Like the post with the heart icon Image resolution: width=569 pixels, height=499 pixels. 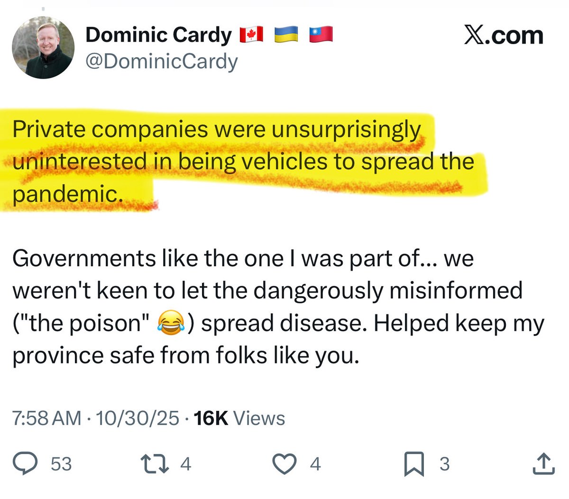pyautogui.click(x=285, y=463)
